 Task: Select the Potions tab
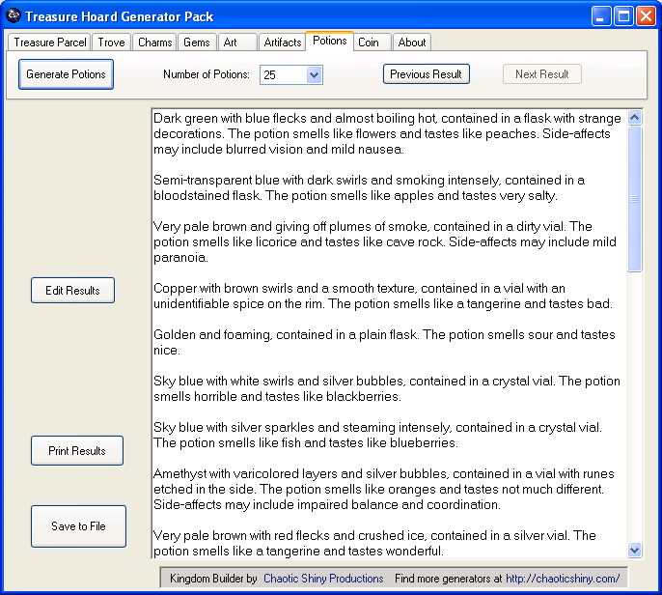pos(330,41)
